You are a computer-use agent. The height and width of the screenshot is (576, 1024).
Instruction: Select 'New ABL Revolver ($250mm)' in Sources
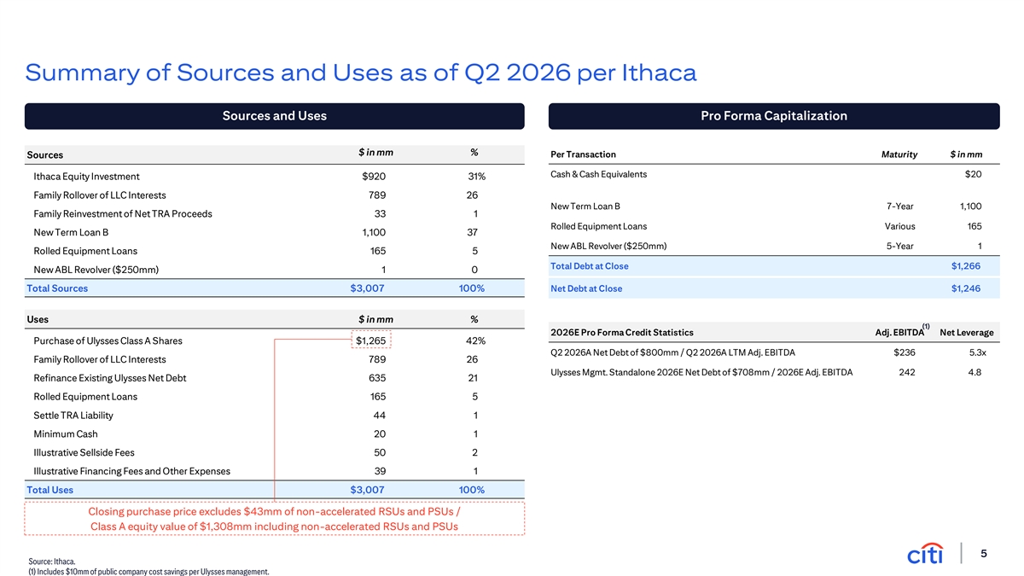point(96,270)
